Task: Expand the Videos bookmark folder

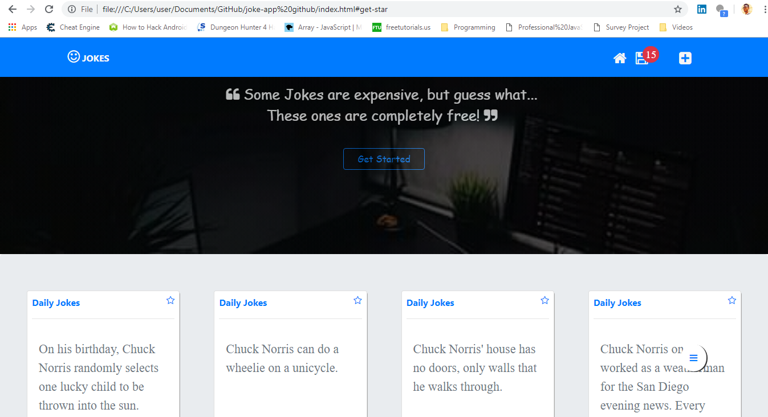Action: pos(676,27)
